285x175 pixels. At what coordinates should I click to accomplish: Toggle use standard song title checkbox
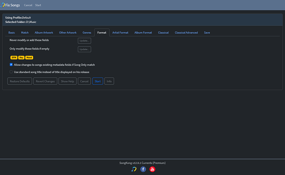coord(11,72)
